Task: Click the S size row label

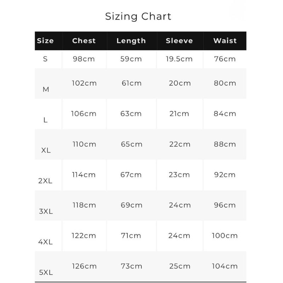Action: [x=45, y=59]
